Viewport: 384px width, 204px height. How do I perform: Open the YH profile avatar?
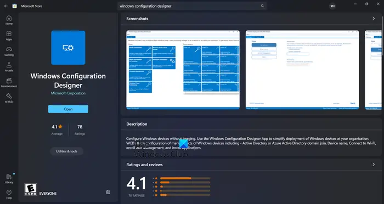point(332,7)
